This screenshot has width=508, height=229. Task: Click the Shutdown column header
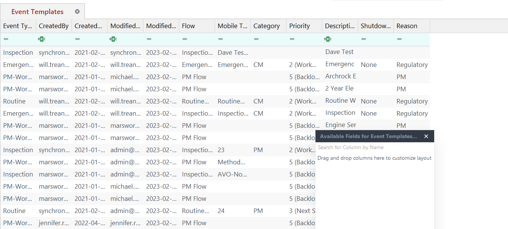pos(376,26)
